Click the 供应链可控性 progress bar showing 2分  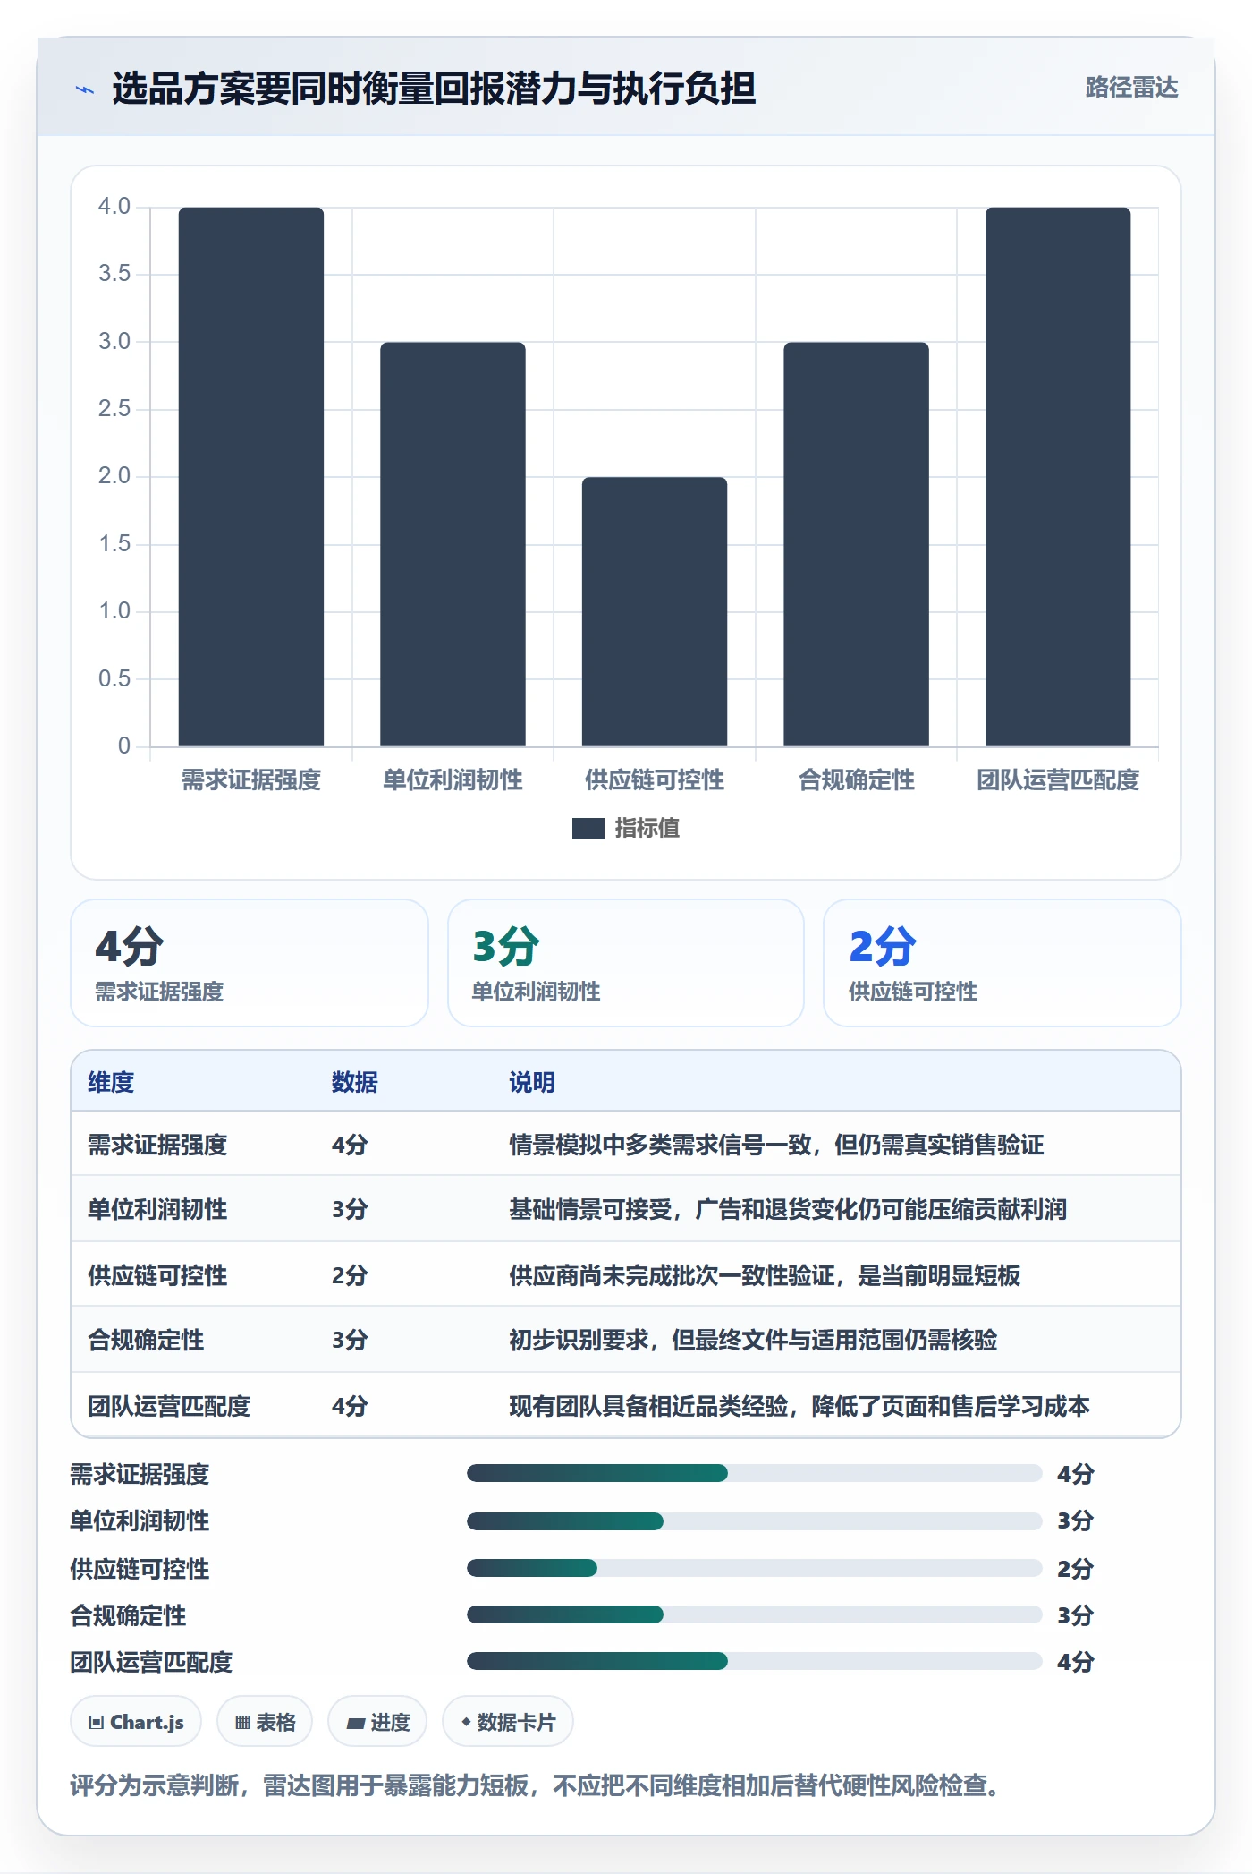(755, 1568)
